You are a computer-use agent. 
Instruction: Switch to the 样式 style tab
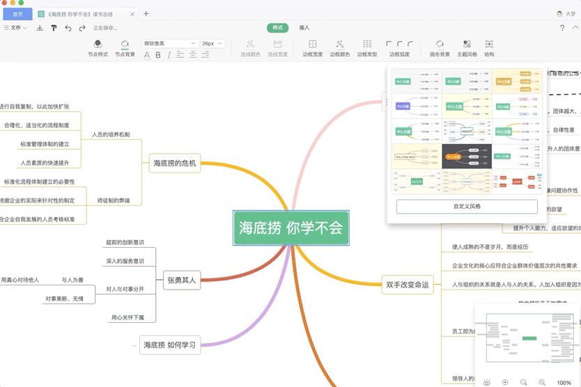[x=277, y=28]
